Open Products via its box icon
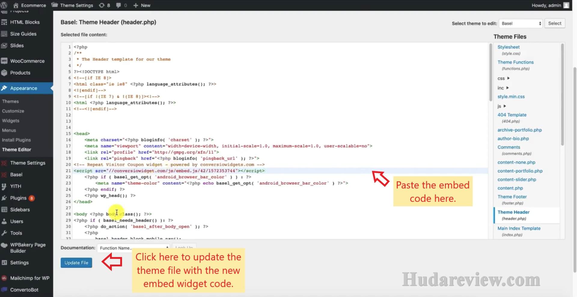Screen dimensions: 577x297 point(4,73)
